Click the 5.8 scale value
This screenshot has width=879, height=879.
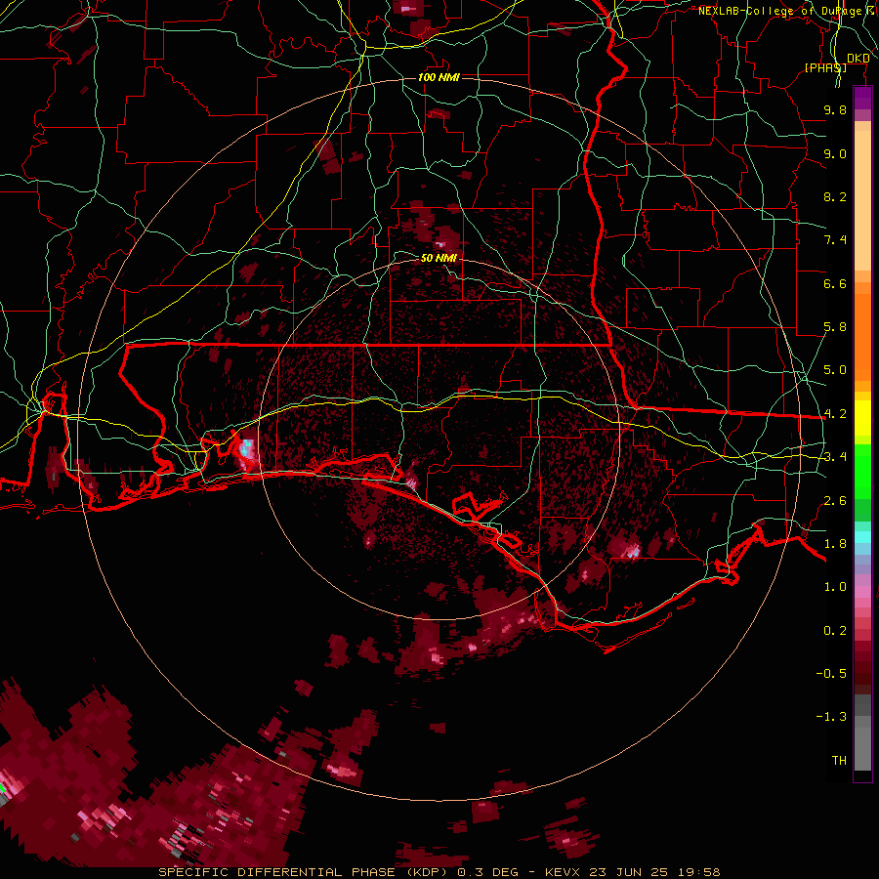[x=835, y=327]
